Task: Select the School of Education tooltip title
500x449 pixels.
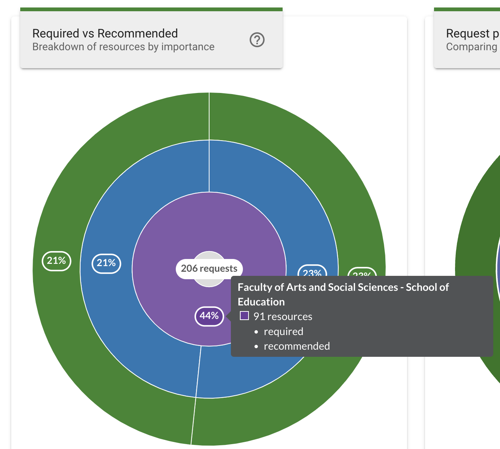Action: 343,295
